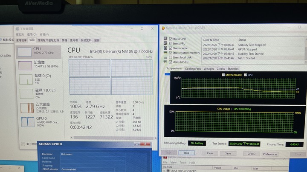Open the File menu in HWMonitor
This screenshot has width=307, height=172.
[165, 162]
